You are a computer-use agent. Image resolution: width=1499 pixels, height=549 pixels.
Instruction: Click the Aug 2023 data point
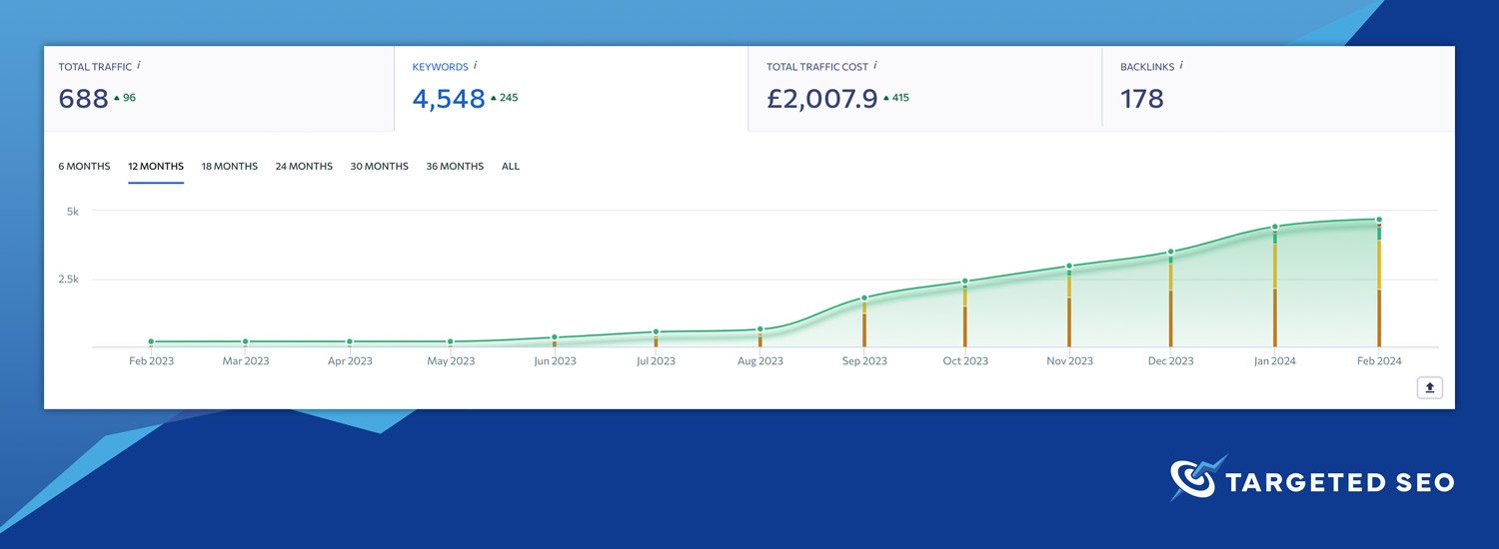coord(760,328)
